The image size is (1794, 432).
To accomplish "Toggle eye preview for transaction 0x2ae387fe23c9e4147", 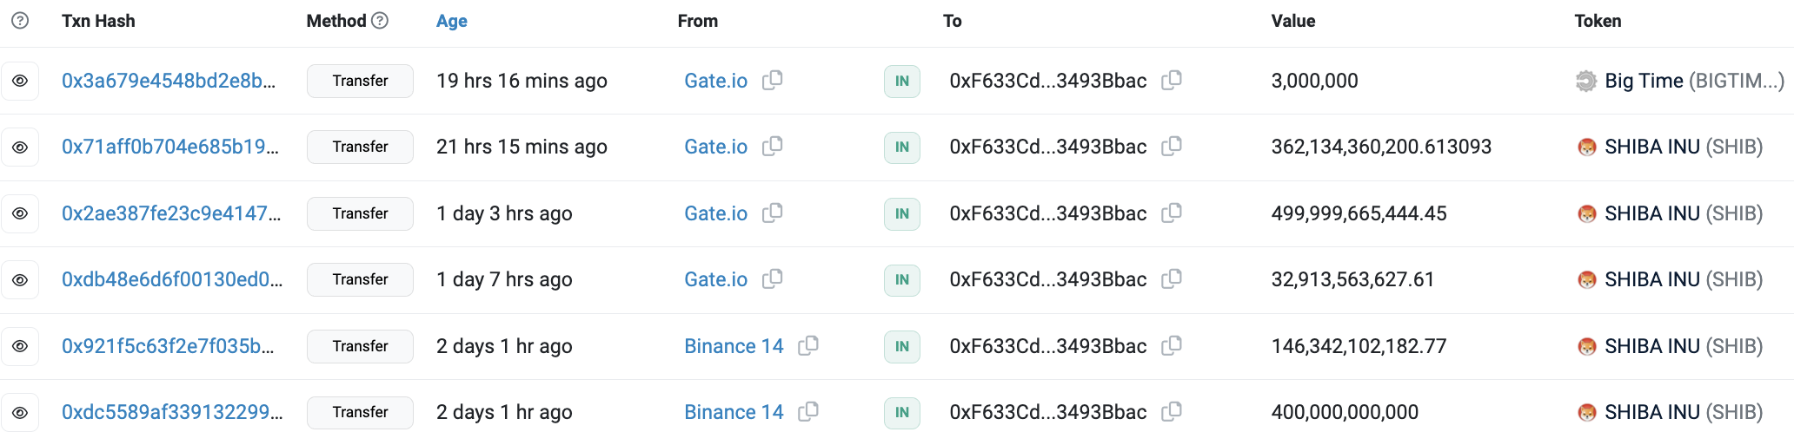I will (x=20, y=213).
